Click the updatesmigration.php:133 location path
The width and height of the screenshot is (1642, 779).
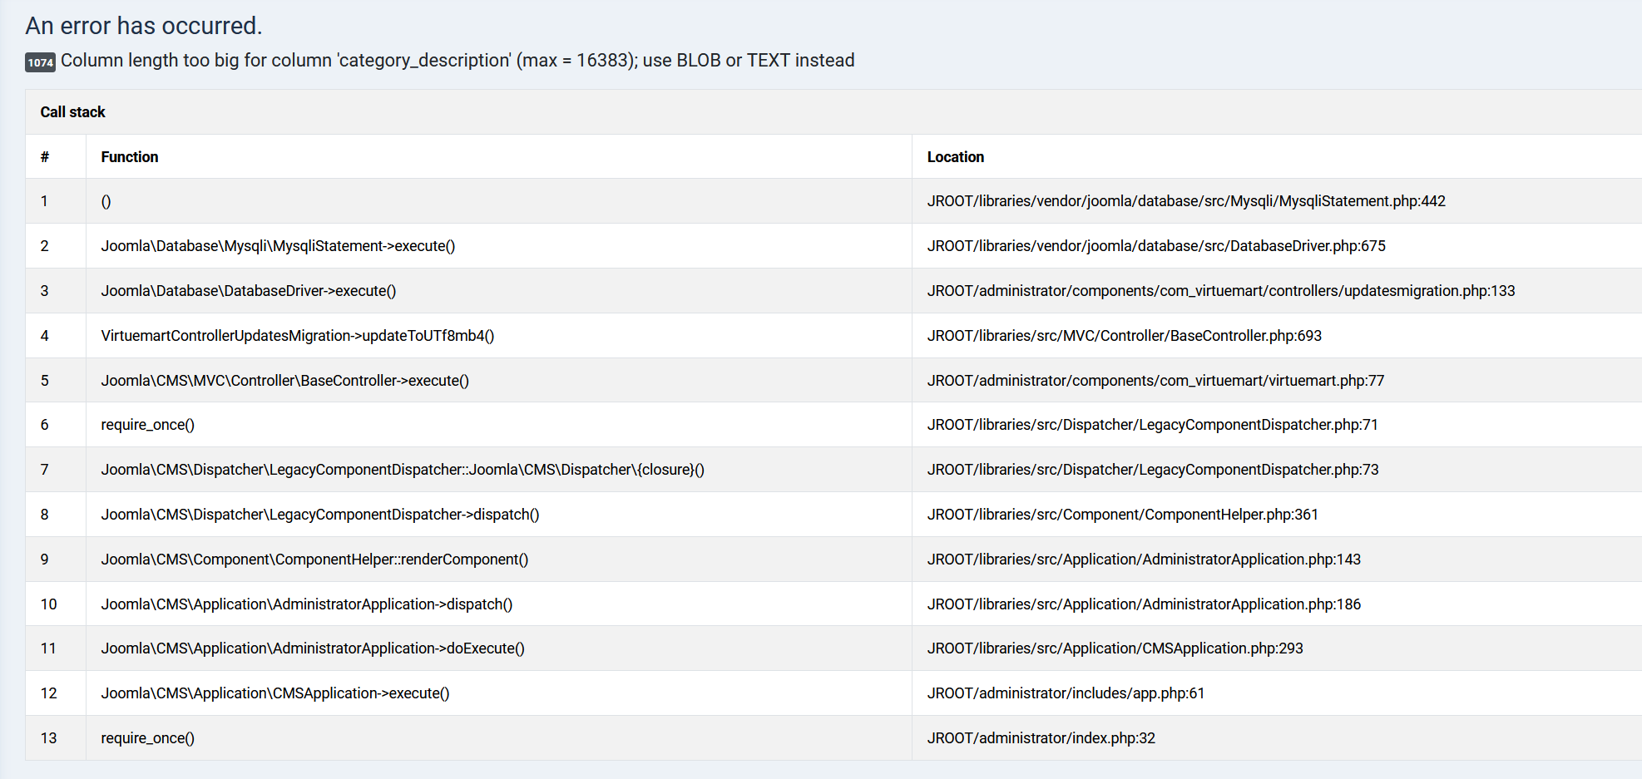point(1220,291)
